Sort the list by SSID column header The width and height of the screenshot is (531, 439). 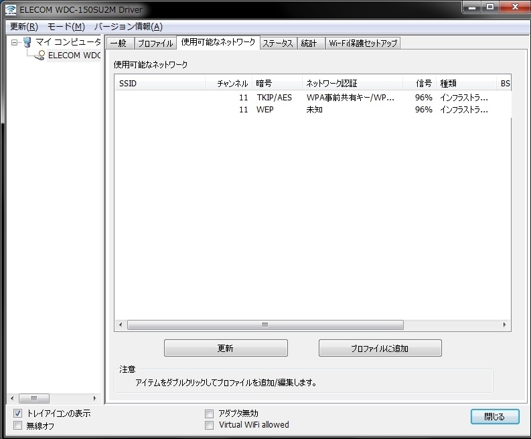160,83
